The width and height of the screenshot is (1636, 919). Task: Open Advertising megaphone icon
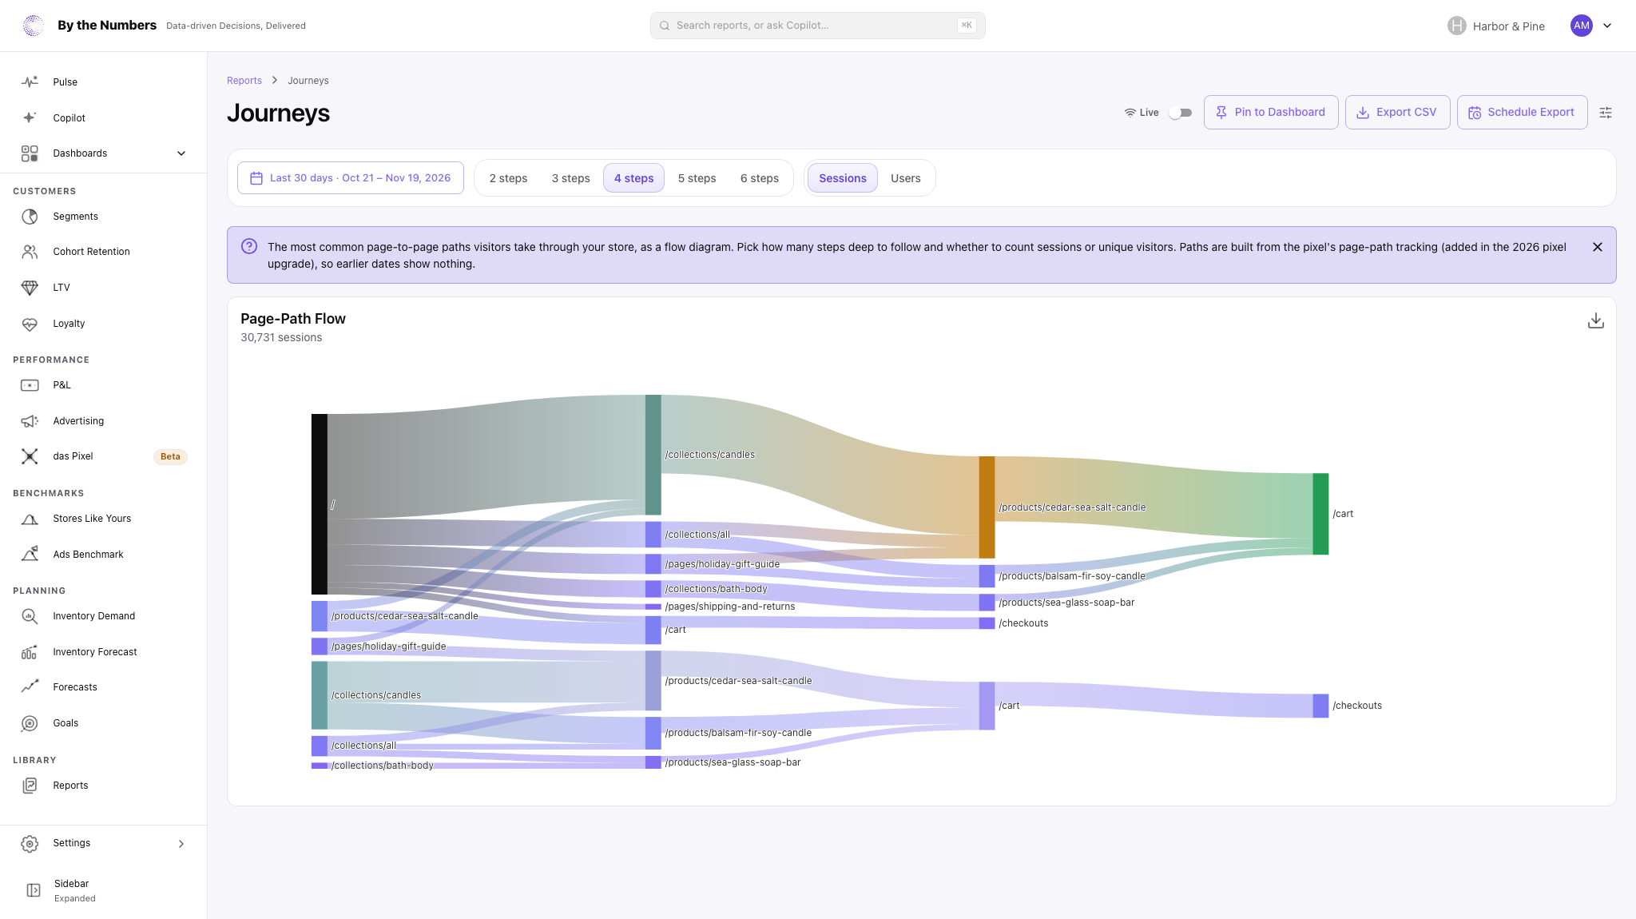tap(30, 421)
